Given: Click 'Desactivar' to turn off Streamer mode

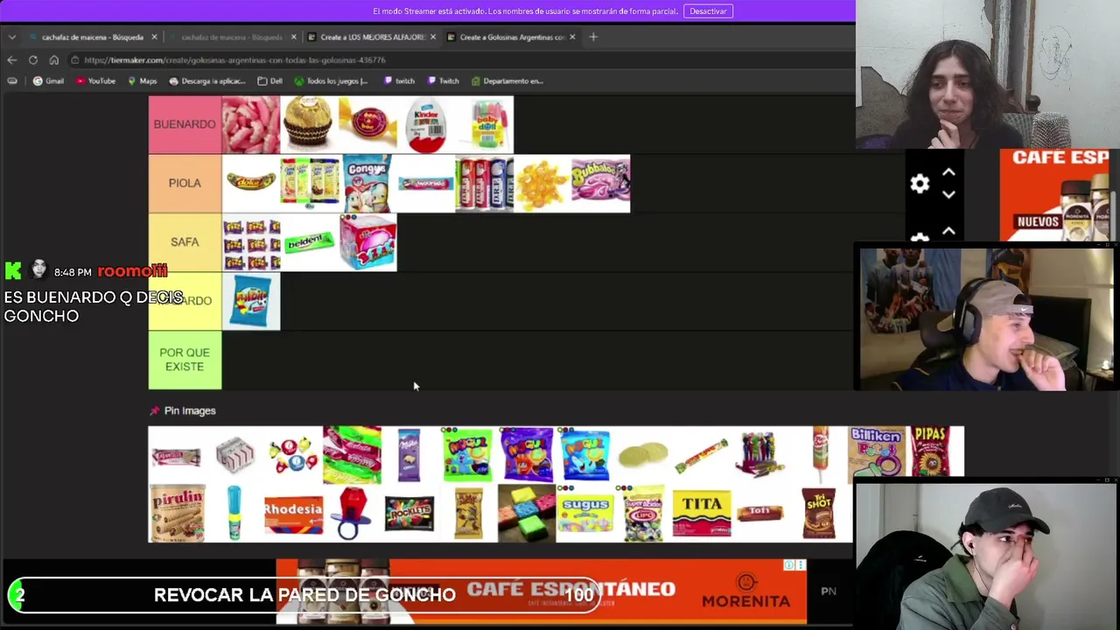Looking at the screenshot, I should [x=708, y=11].
